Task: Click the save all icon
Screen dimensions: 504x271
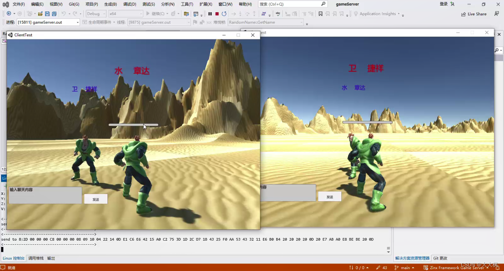Action: pyautogui.click(x=54, y=14)
